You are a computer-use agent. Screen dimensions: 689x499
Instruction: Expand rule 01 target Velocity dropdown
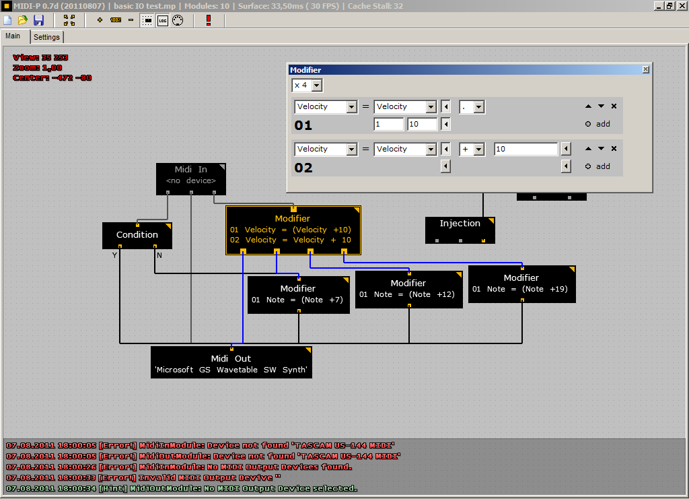tap(351, 107)
